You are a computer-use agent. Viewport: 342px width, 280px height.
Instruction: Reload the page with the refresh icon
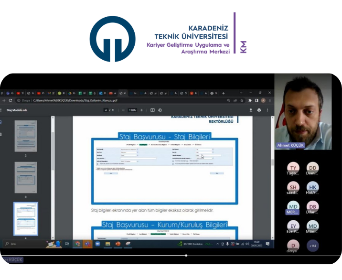[x=11, y=100]
